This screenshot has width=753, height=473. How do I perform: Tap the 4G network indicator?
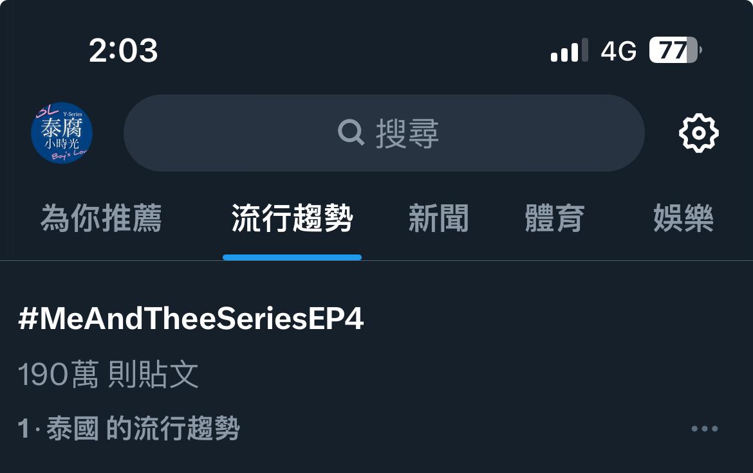coord(618,50)
